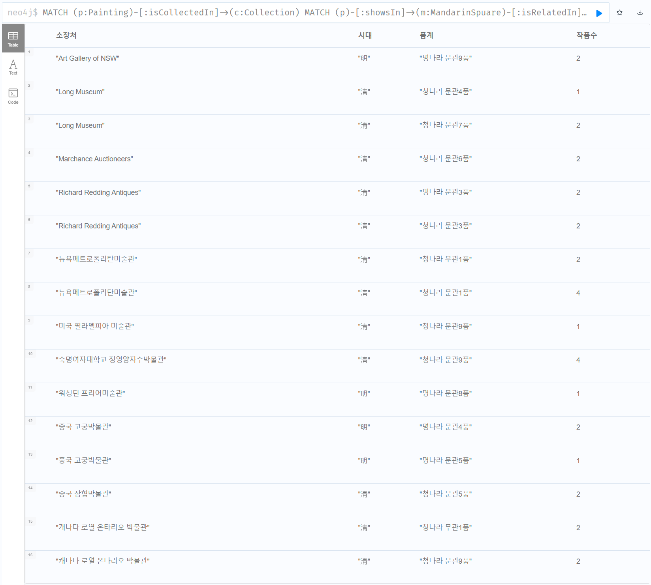Save query to favorites with star icon

click(619, 13)
